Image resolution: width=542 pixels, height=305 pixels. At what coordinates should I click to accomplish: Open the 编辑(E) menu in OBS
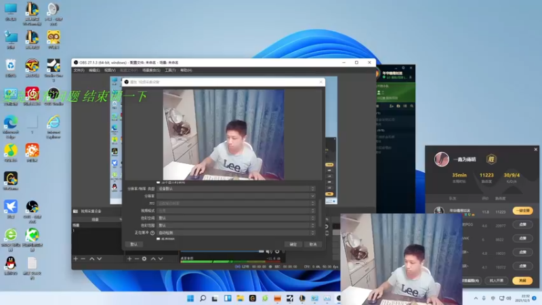[94, 70]
